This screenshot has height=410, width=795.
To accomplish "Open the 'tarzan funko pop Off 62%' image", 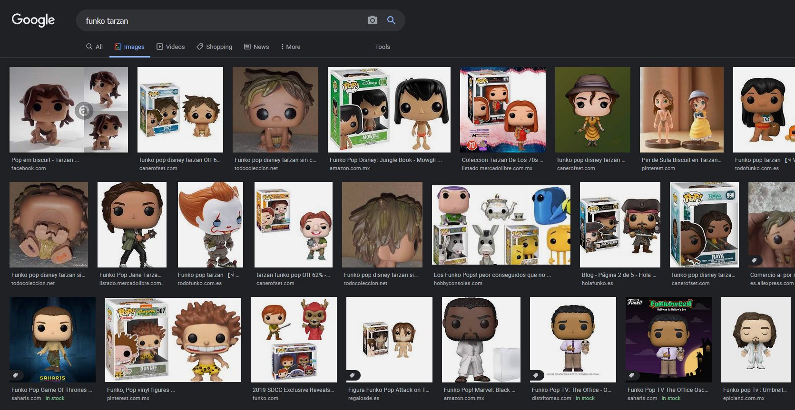I will 294,225.
